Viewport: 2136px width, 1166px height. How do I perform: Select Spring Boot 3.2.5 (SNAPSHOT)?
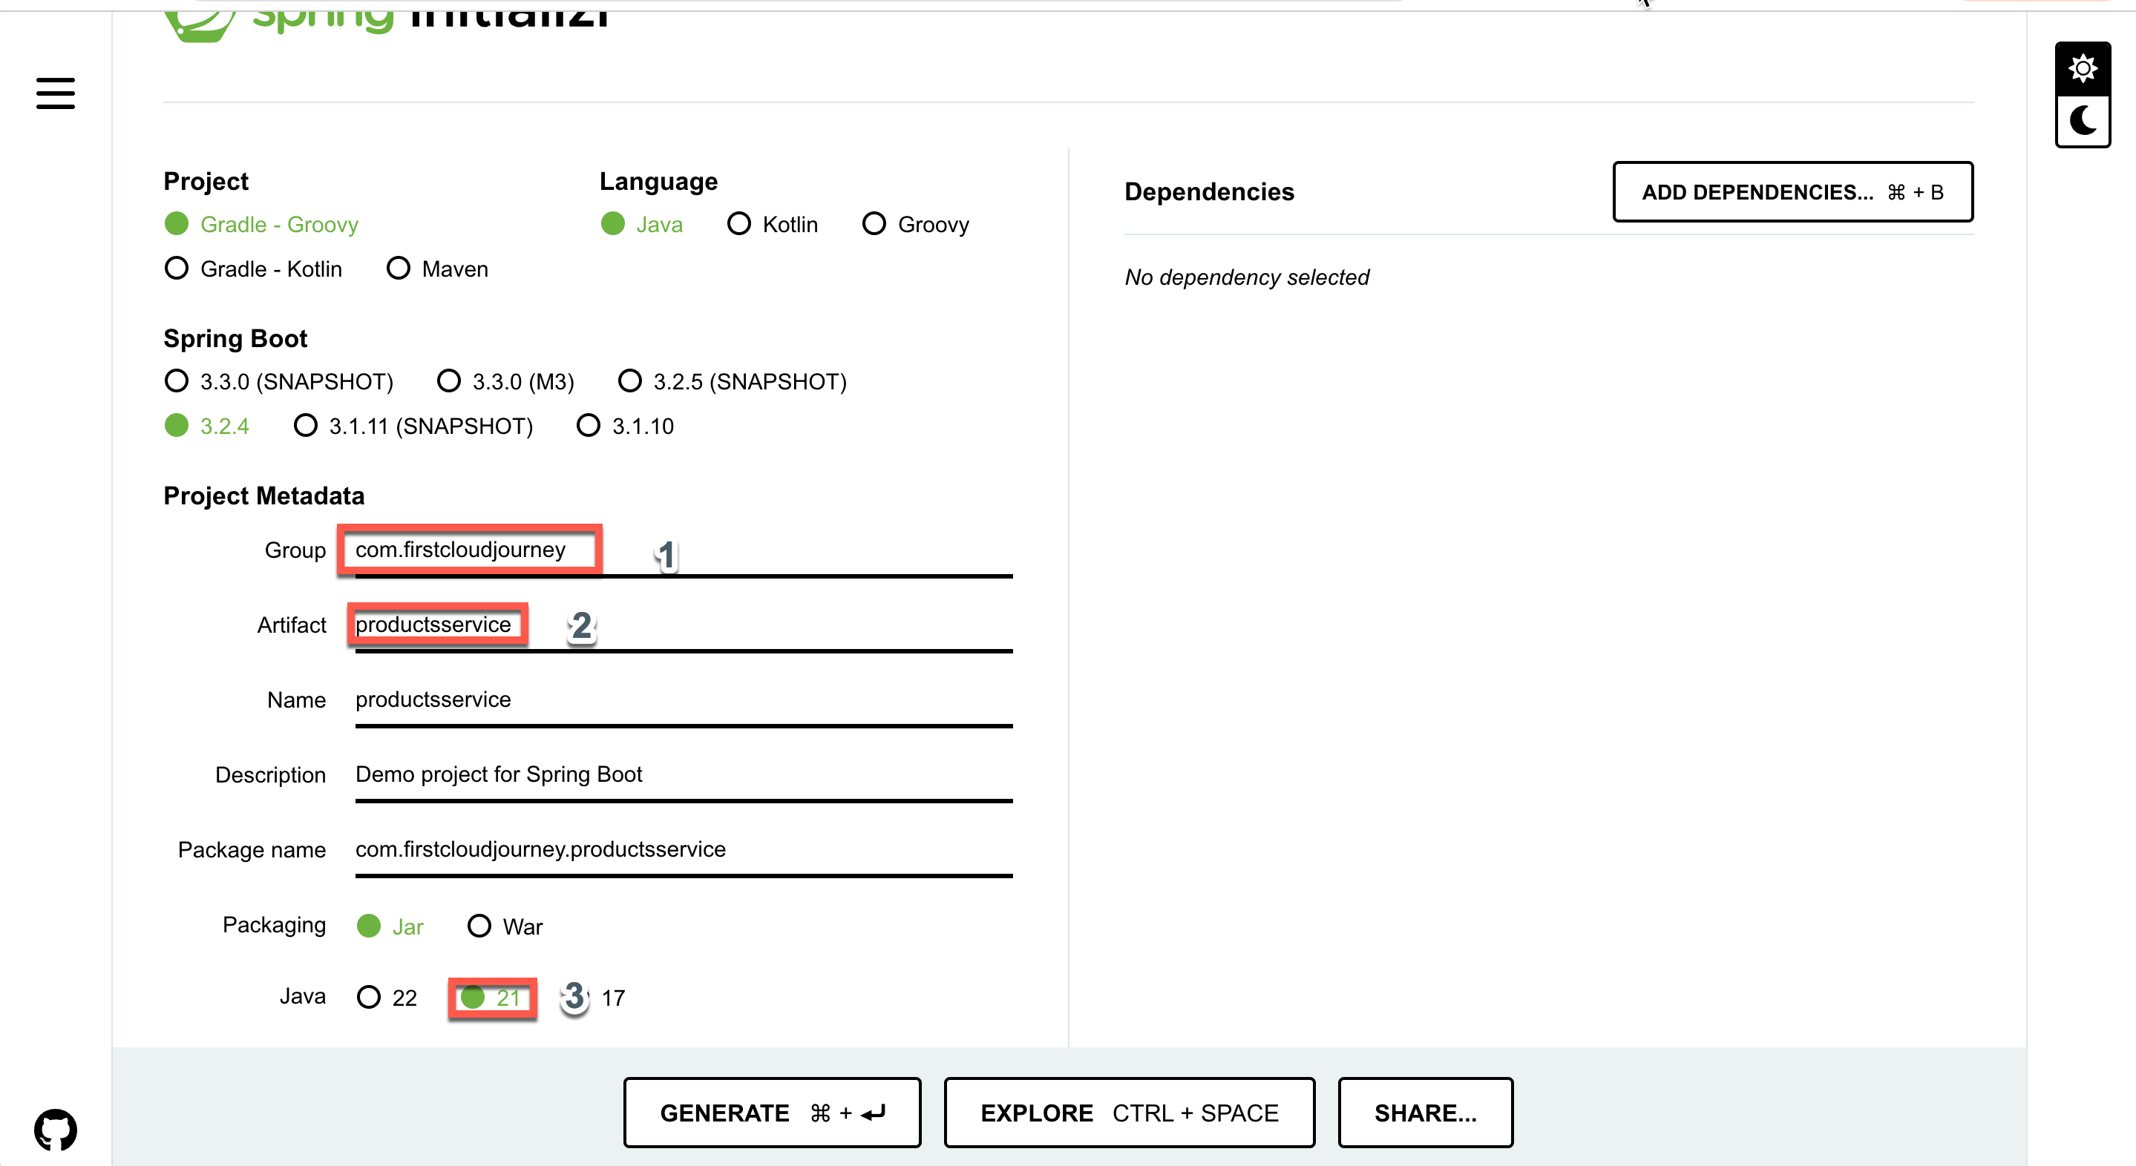(733, 381)
